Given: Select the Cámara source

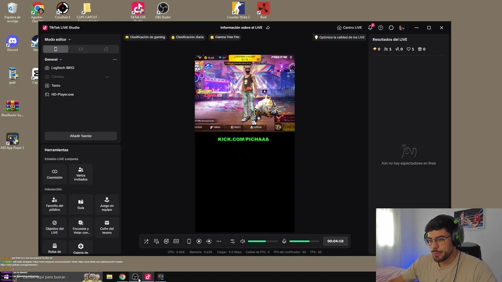Looking at the screenshot, I should pos(80,77).
